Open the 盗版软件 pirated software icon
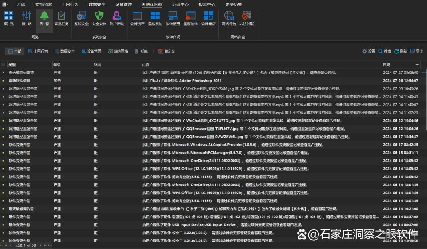 coord(191,18)
